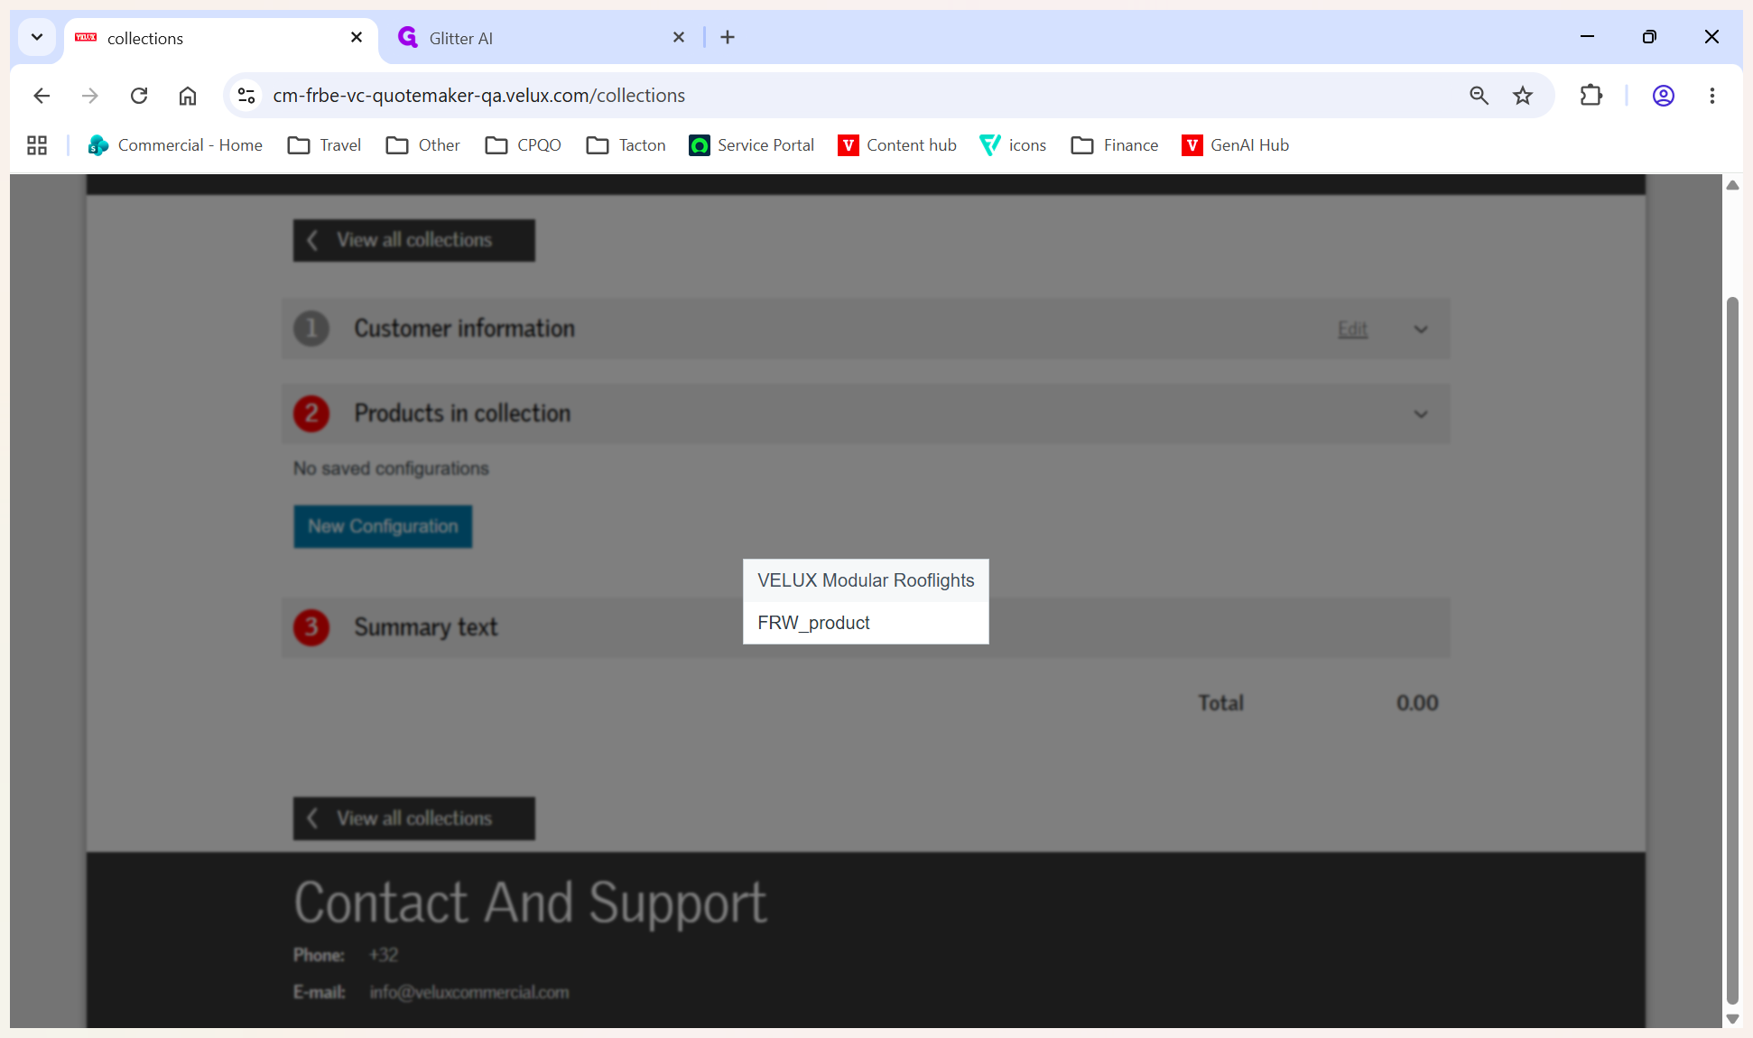Click the page vertical scrollbar thumb
The image size is (1753, 1038).
click(x=1732, y=650)
